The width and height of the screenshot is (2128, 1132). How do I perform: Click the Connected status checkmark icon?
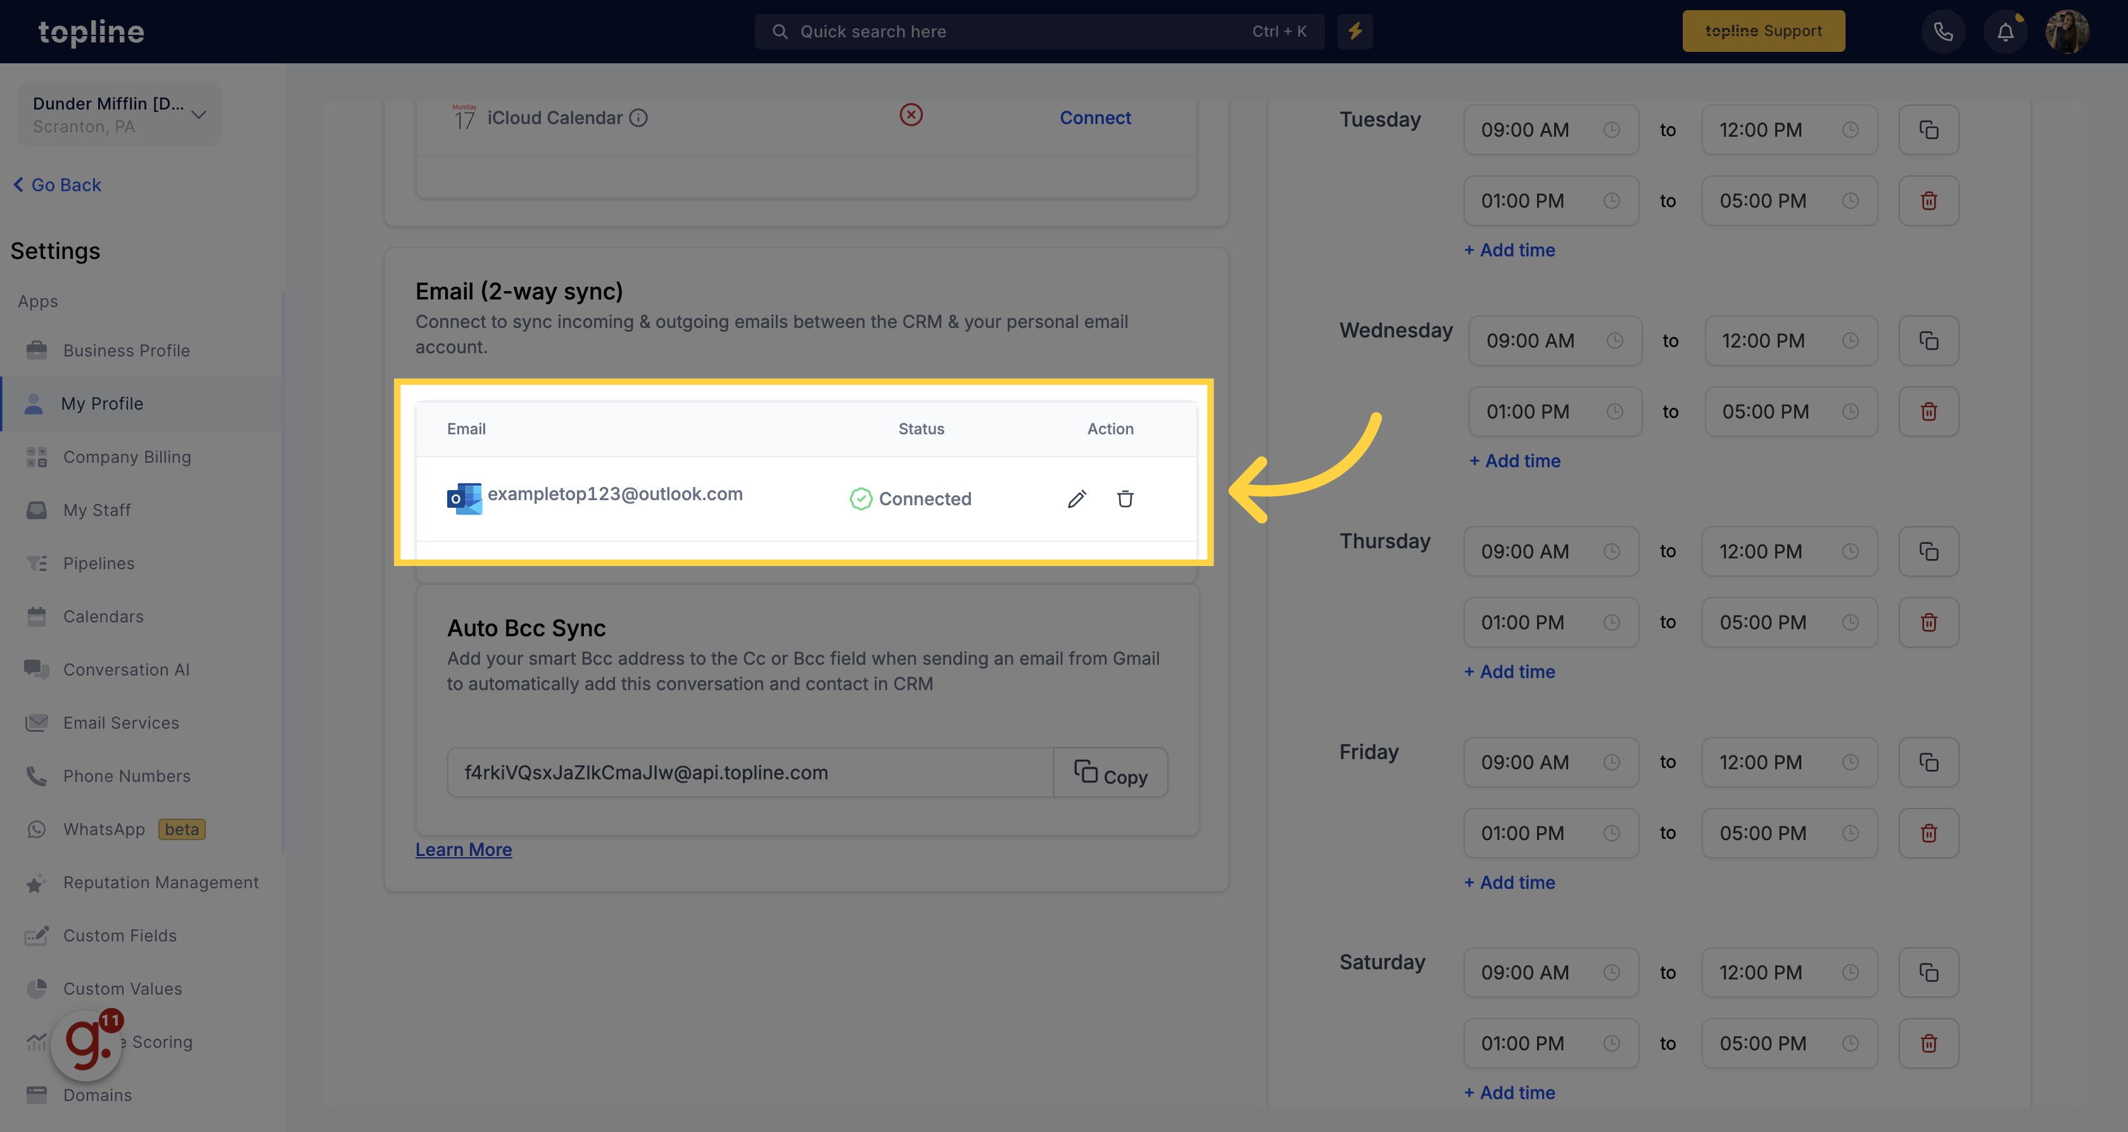861,498
